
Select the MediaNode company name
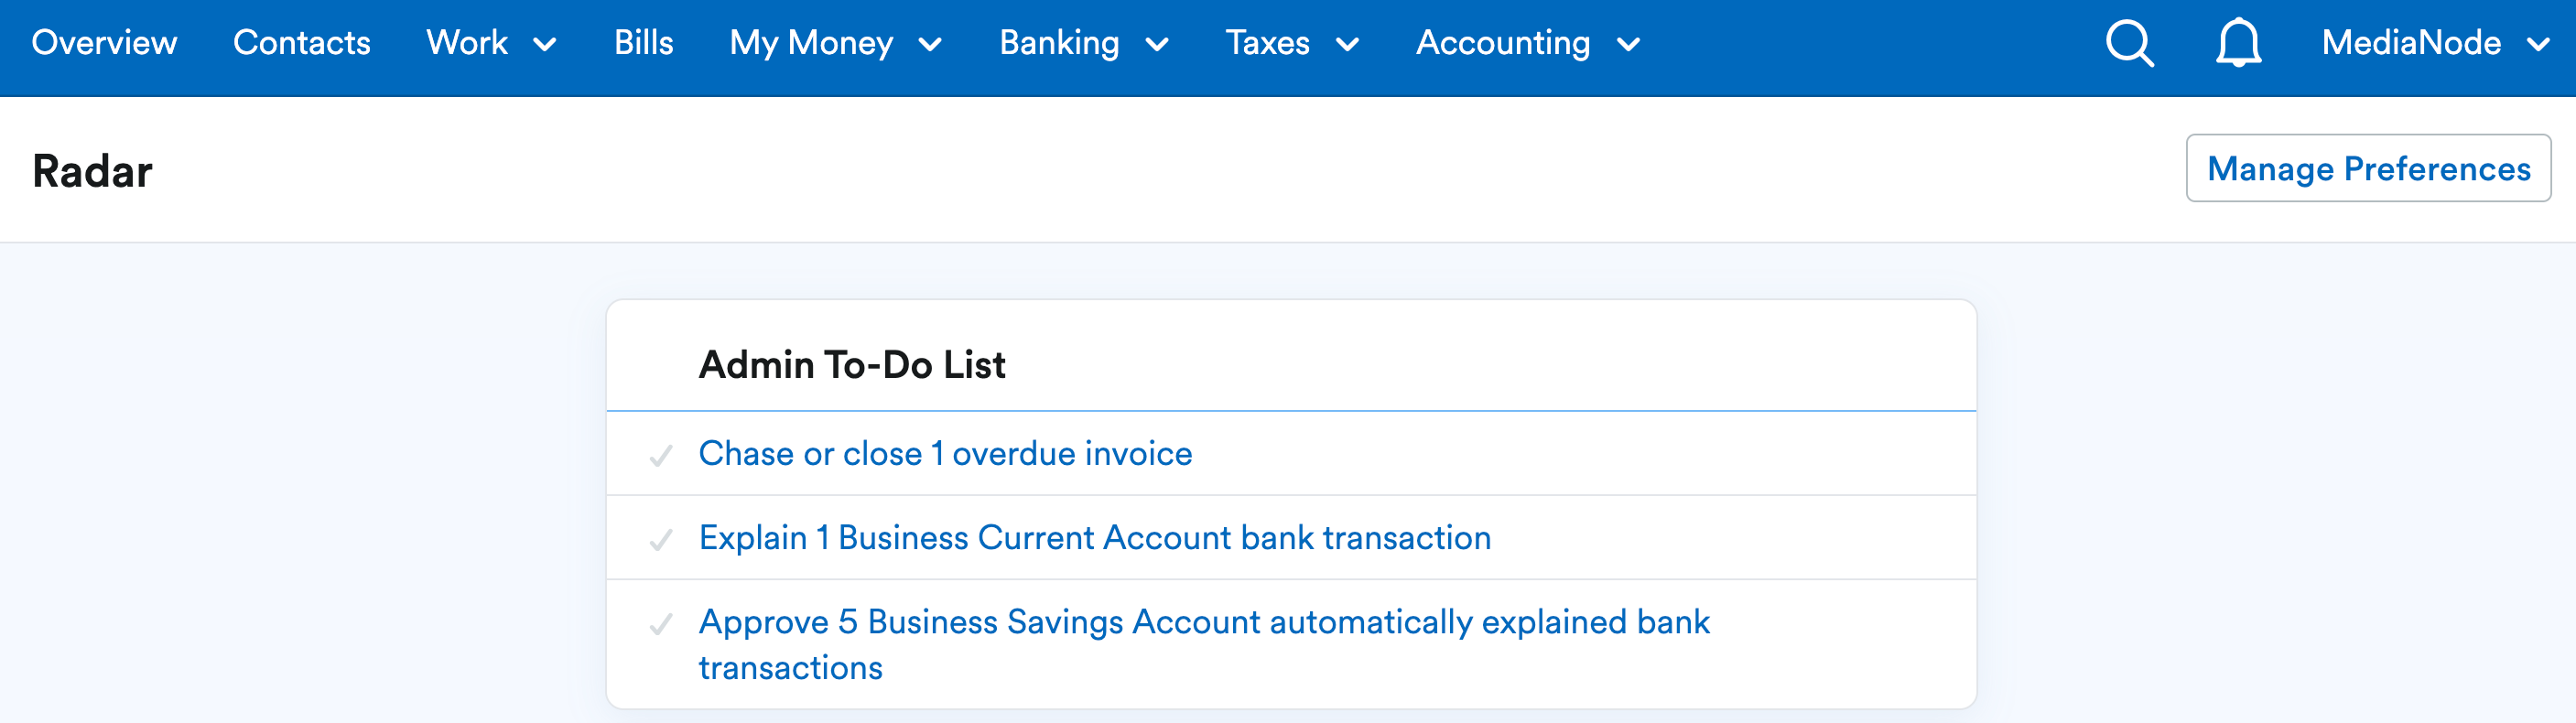[x=2410, y=43]
